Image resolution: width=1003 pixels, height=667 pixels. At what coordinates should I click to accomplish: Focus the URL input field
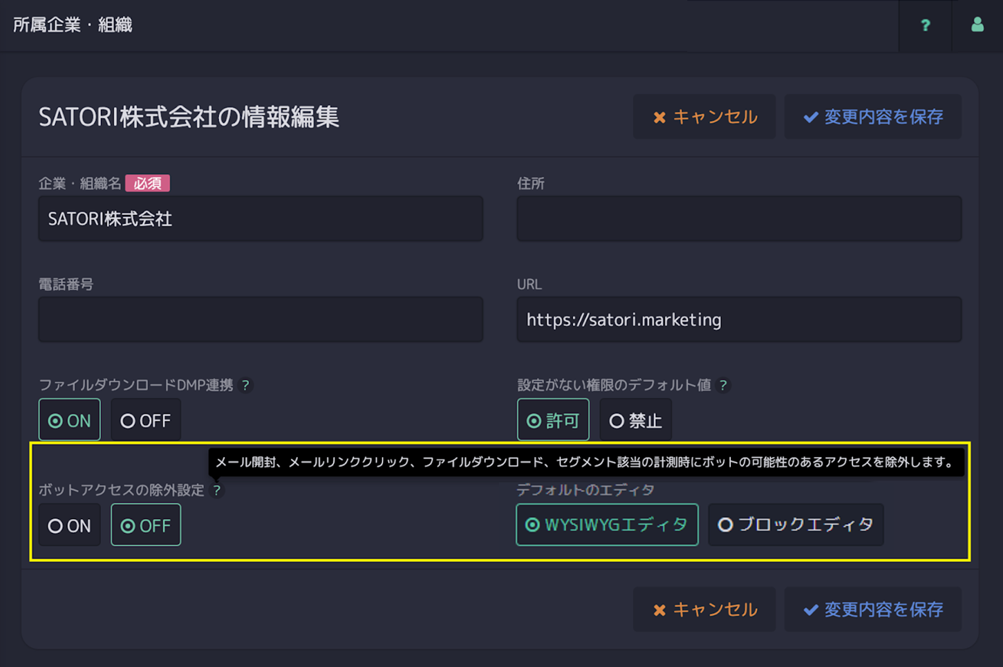(x=739, y=319)
